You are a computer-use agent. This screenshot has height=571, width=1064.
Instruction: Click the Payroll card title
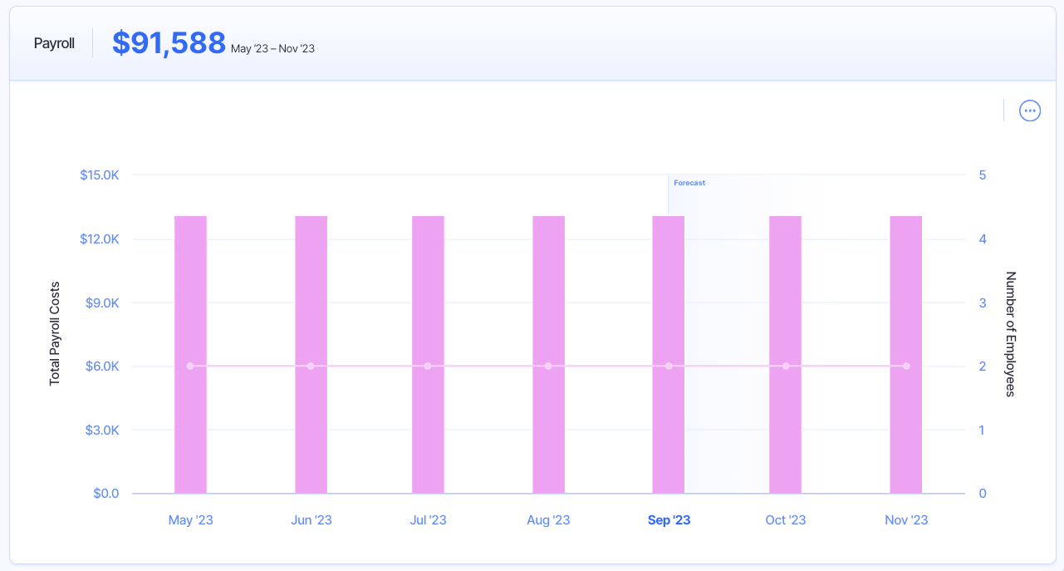click(54, 44)
